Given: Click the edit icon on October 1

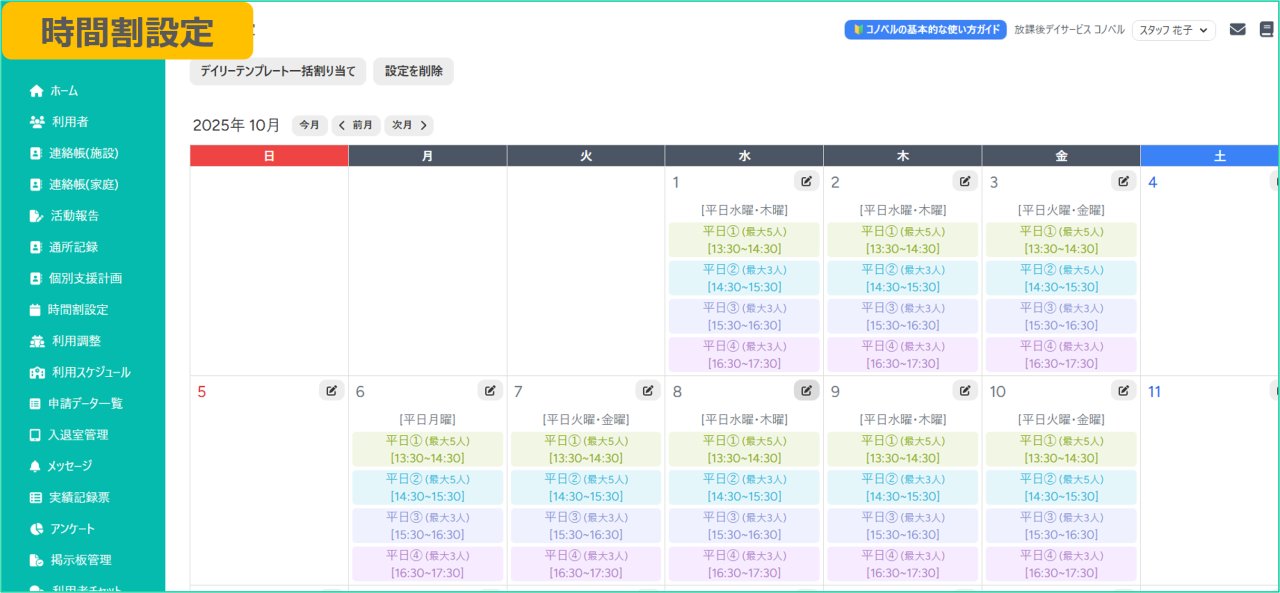Looking at the screenshot, I should point(806,181).
